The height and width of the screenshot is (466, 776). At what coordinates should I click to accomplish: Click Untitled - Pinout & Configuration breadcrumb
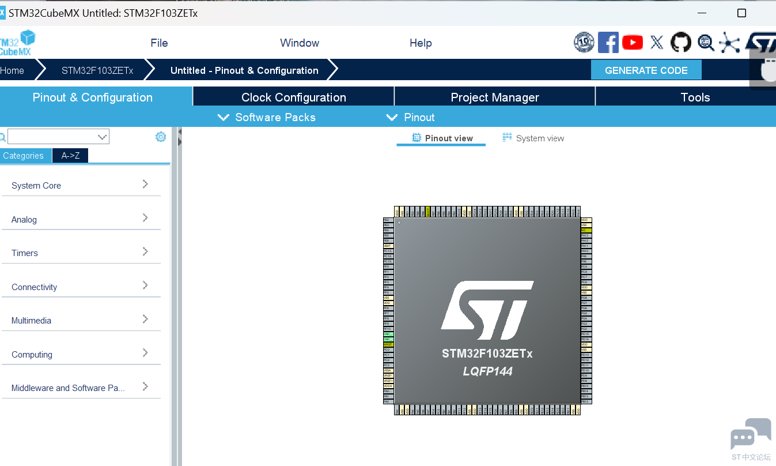(x=244, y=70)
